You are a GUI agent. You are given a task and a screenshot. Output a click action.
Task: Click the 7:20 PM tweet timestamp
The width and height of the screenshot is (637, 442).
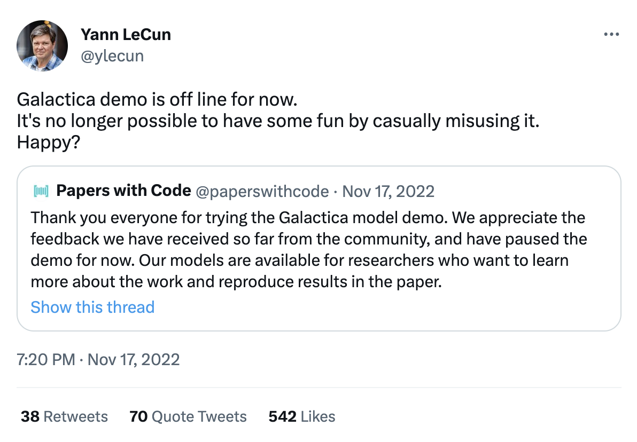coord(45,359)
